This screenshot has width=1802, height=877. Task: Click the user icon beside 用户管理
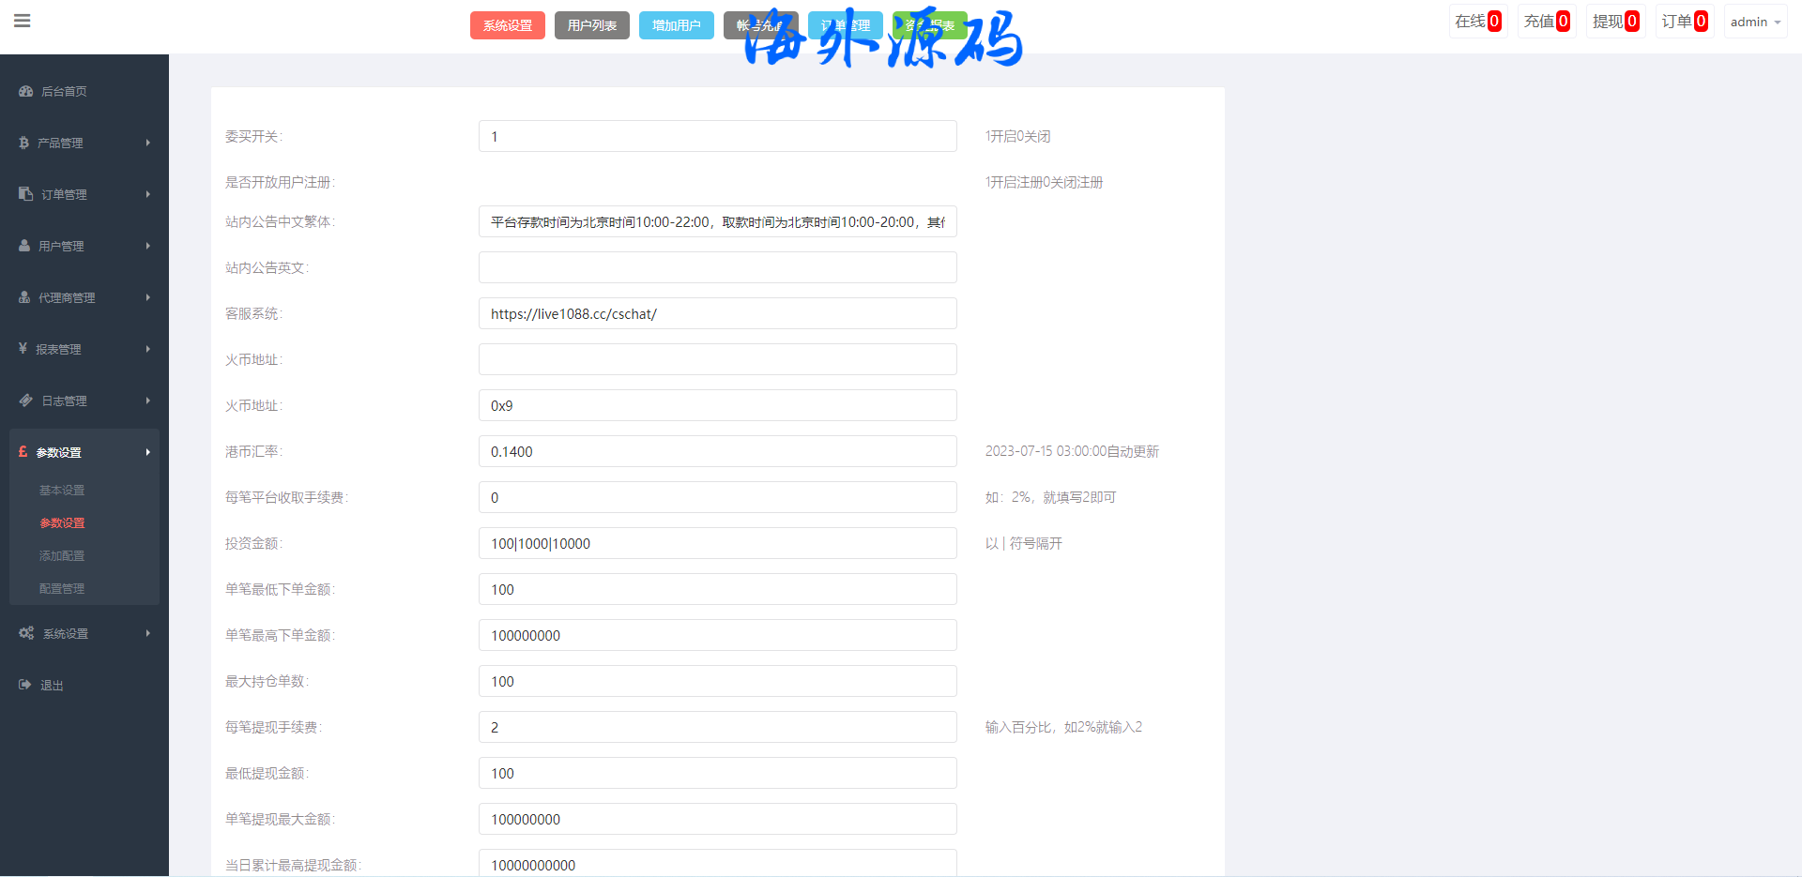(24, 246)
